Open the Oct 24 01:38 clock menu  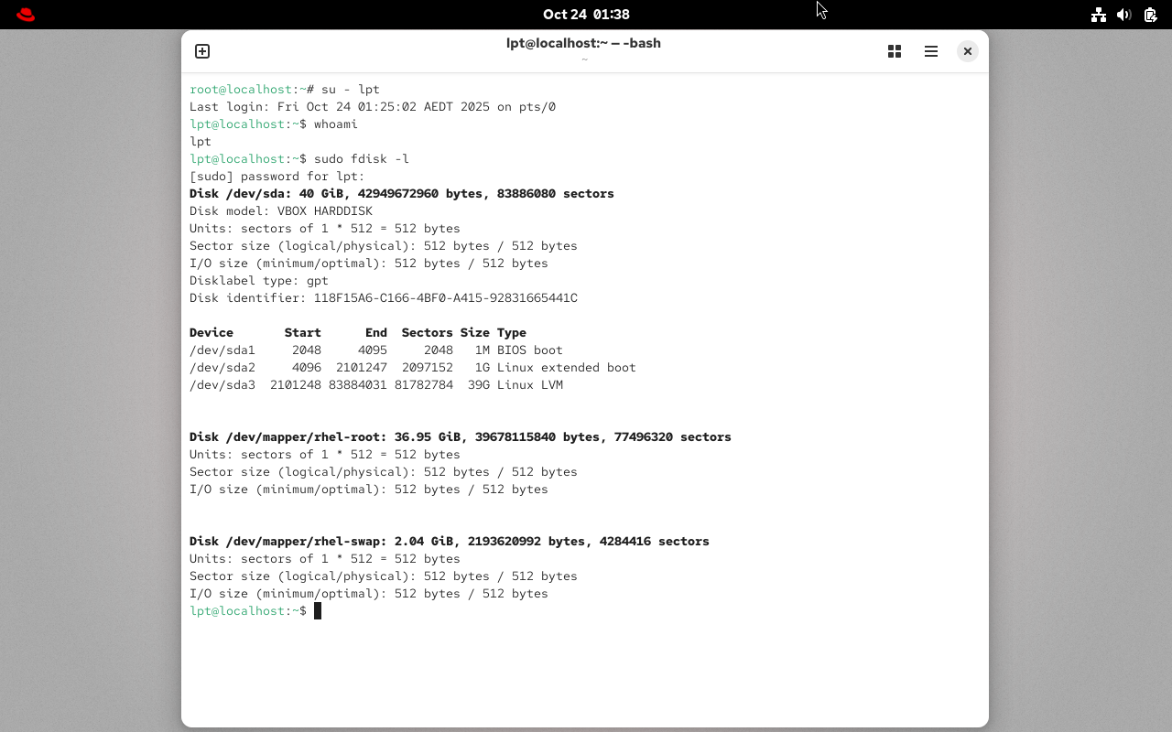586,15
